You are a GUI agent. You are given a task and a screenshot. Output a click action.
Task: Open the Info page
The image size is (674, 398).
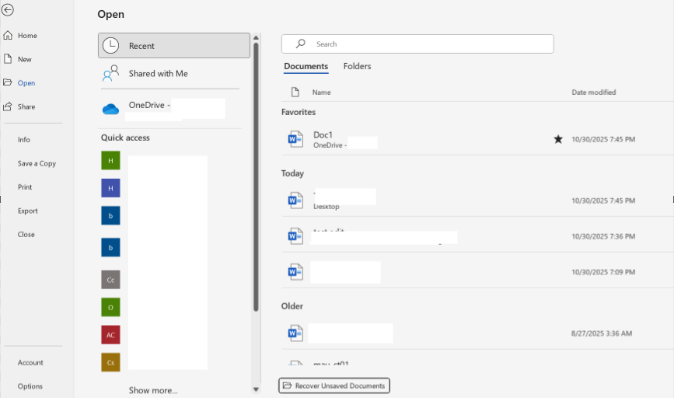click(x=23, y=140)
